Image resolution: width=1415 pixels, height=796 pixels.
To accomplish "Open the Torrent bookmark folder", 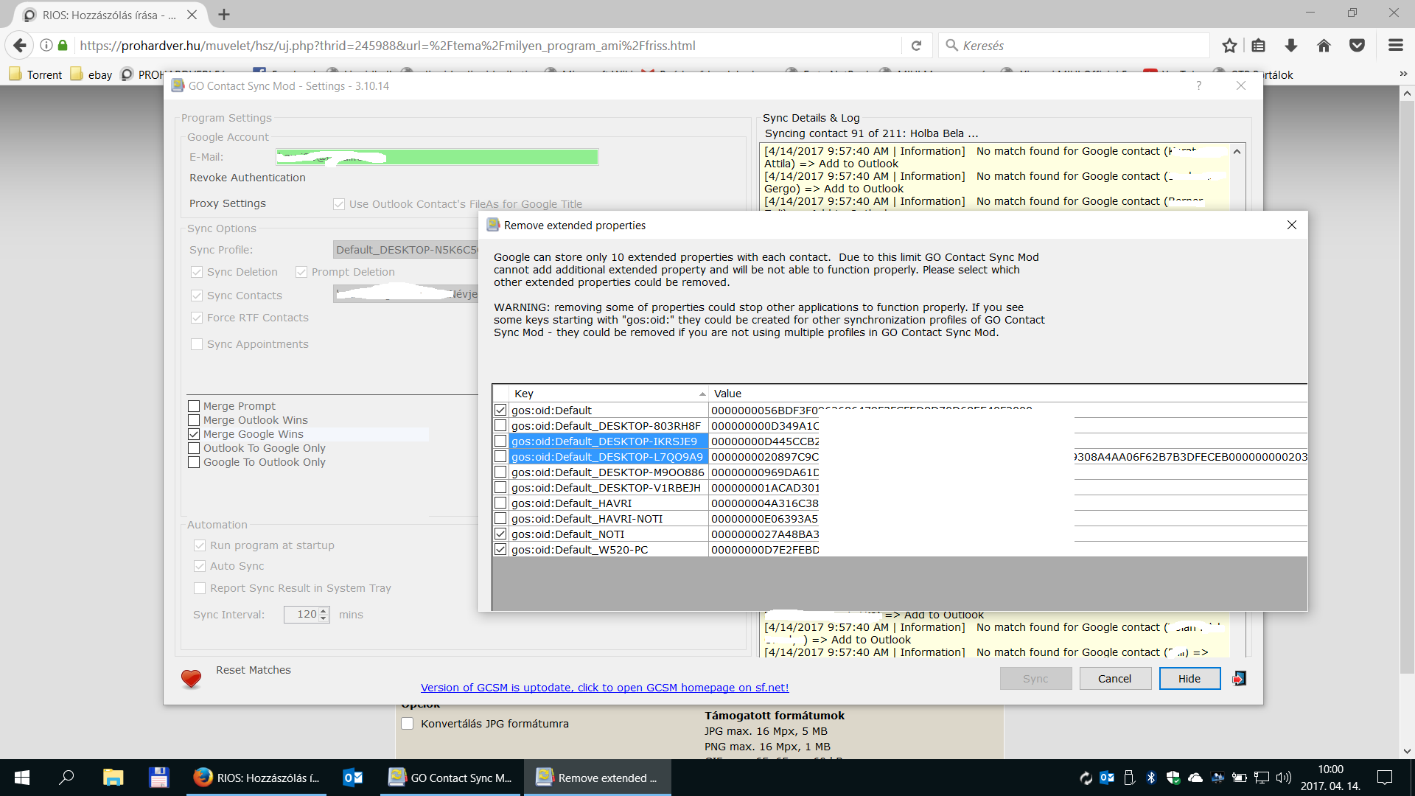I will tap(36, 74).
